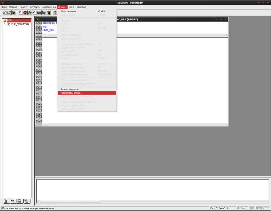
Task: Click message window scrollbar left arrow
Action: [39, 202]
